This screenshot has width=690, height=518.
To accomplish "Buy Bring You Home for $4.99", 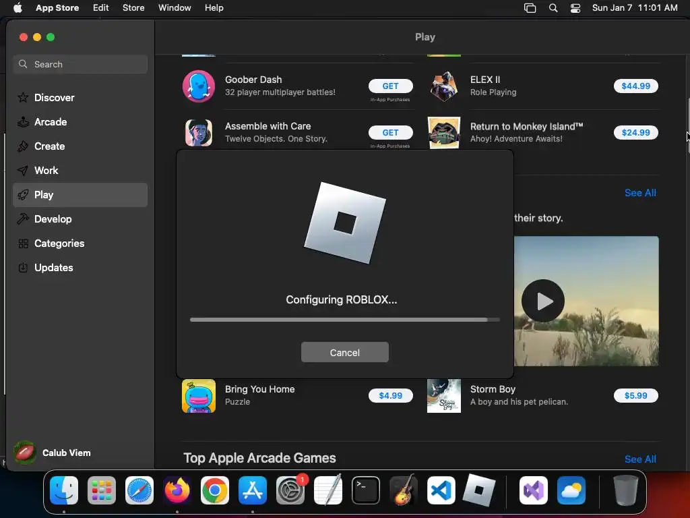I will (390, 395).
